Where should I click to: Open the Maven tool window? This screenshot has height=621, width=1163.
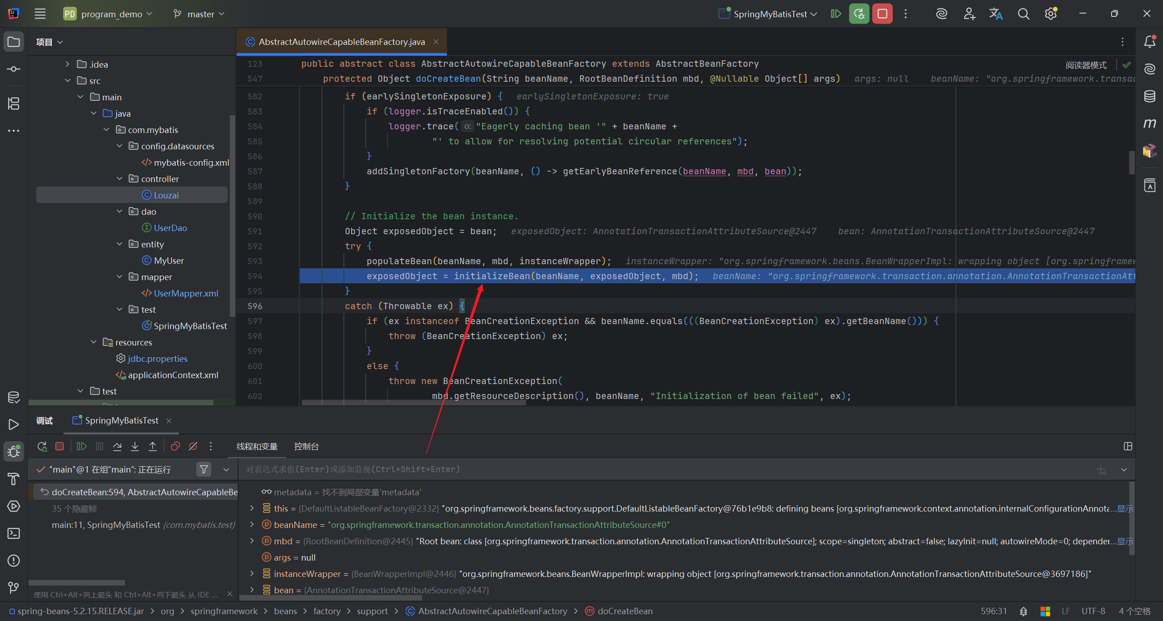(x=1149, y=123)
